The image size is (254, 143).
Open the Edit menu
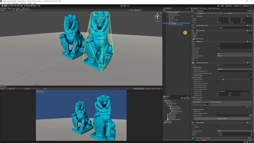pos(5,3)
